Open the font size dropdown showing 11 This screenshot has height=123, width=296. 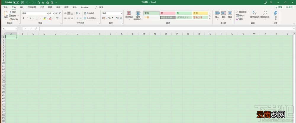[53, 13]
